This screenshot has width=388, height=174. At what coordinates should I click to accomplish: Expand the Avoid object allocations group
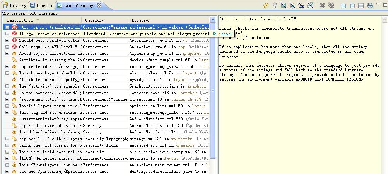7,53
